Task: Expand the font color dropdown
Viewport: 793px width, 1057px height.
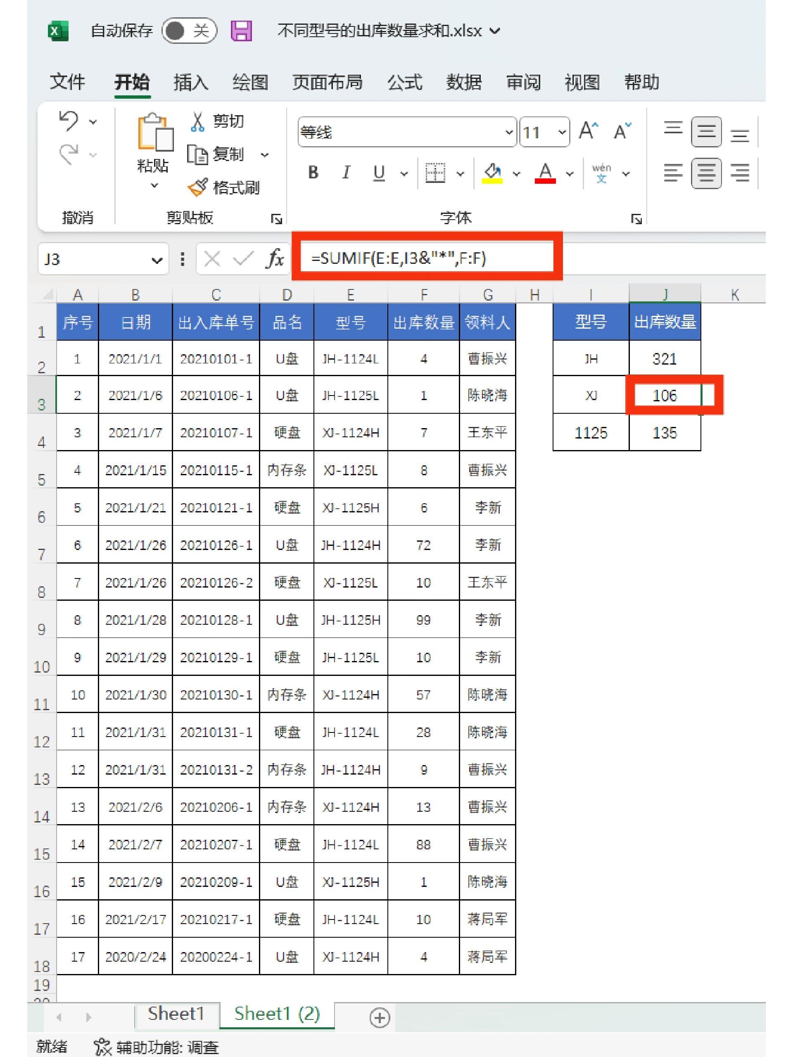Action: click(570, 173)
